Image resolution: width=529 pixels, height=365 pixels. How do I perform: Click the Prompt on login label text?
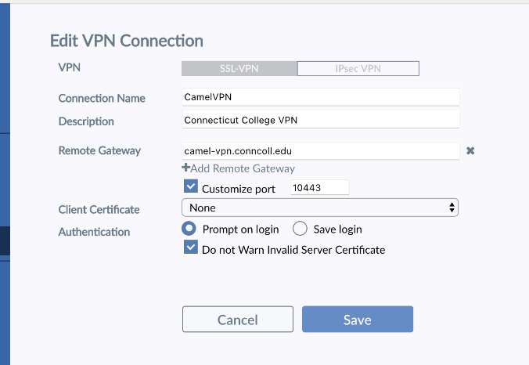[x=240, y=229]
